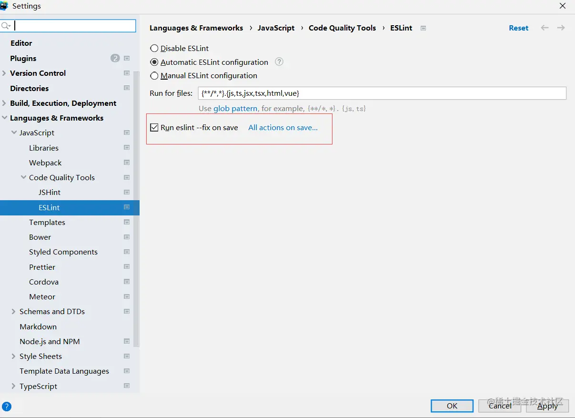Click project icon on Styled Components row
Image resolution: width=575 pixels, height=418 pixels.
(127, 252)
